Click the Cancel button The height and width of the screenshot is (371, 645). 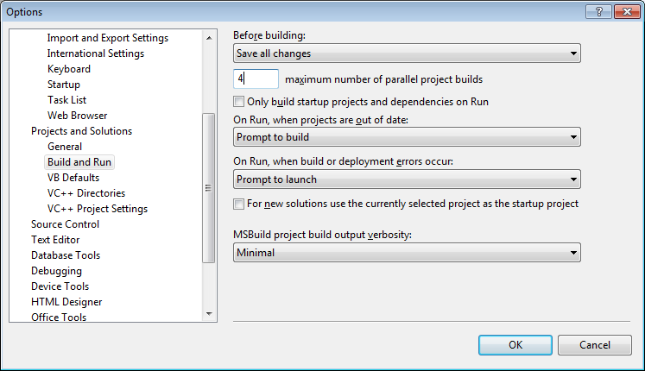(x=595, y=345)
